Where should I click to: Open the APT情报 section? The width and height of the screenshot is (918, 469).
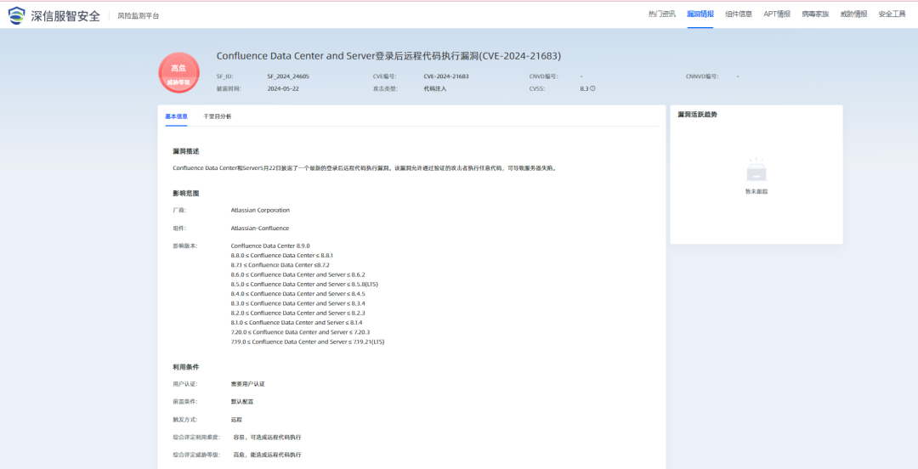[x=777, y=14]
